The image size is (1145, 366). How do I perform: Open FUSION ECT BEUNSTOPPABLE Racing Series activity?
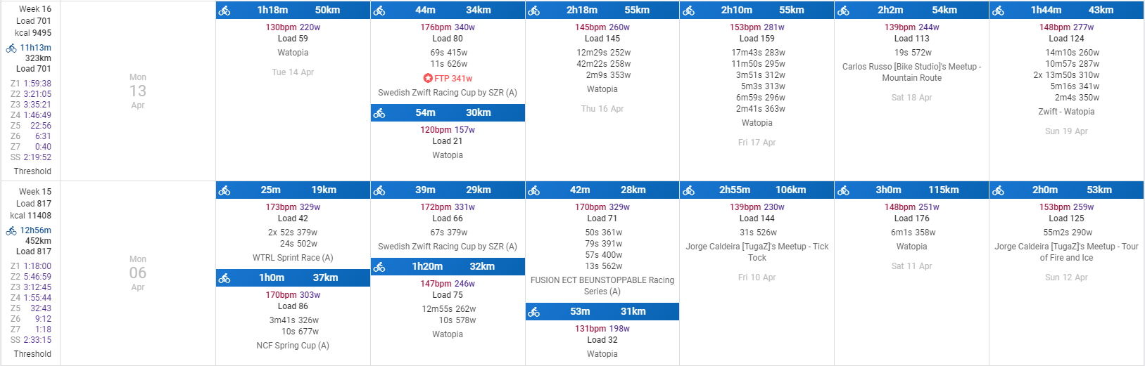click(602, 286)
